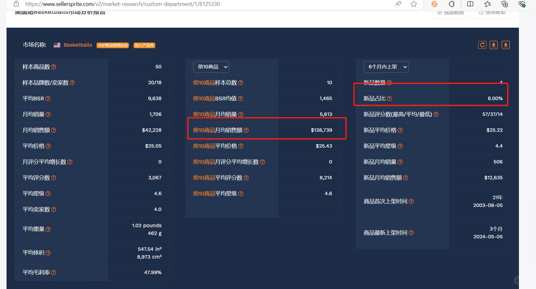Click the 547.54 in³ average volume value

pyautogui.click(x=150, y=249)
